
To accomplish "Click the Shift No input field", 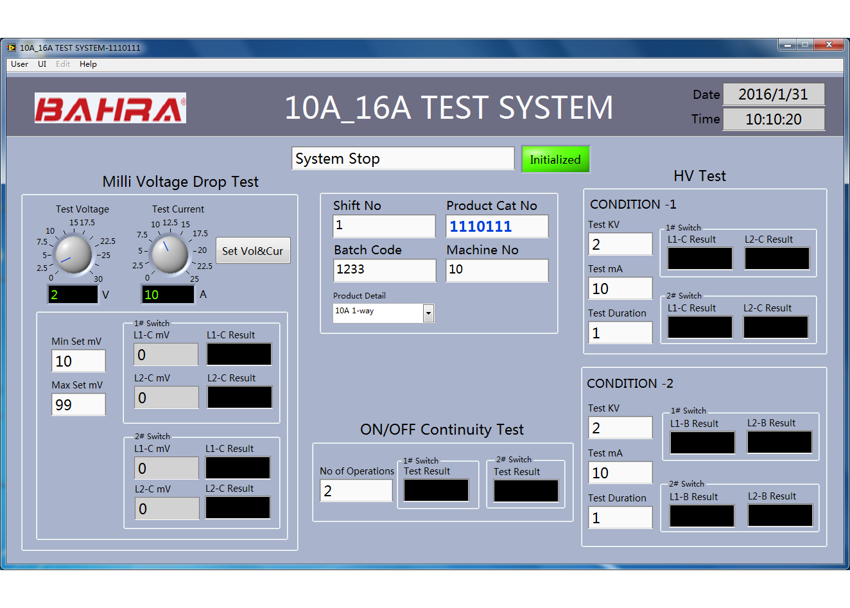I will coord(384,225).
